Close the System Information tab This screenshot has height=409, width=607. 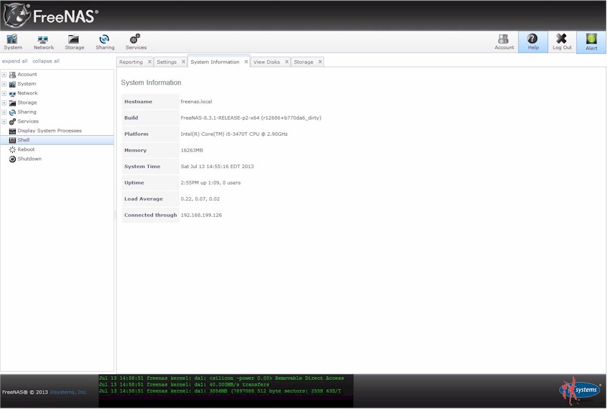[246, 61]
